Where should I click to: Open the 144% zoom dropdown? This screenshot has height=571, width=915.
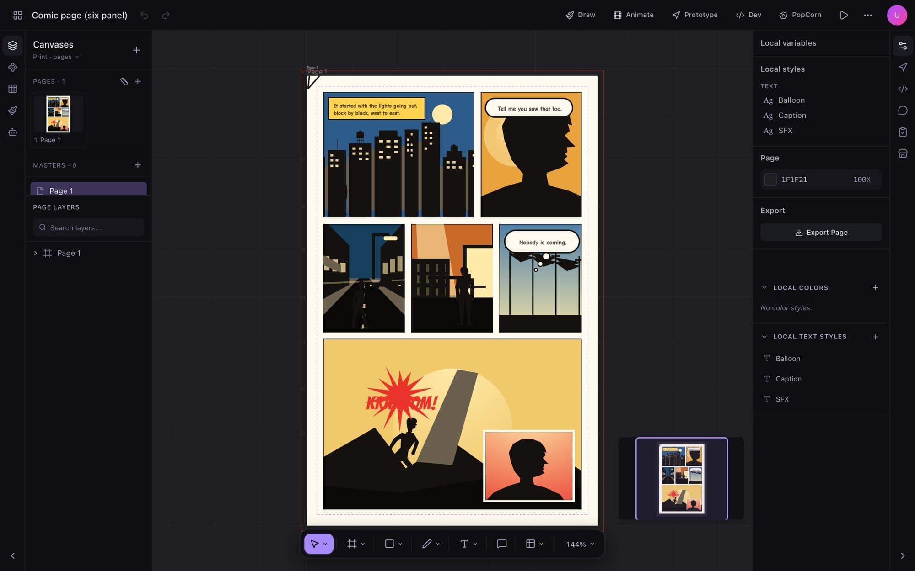point(580,544)
